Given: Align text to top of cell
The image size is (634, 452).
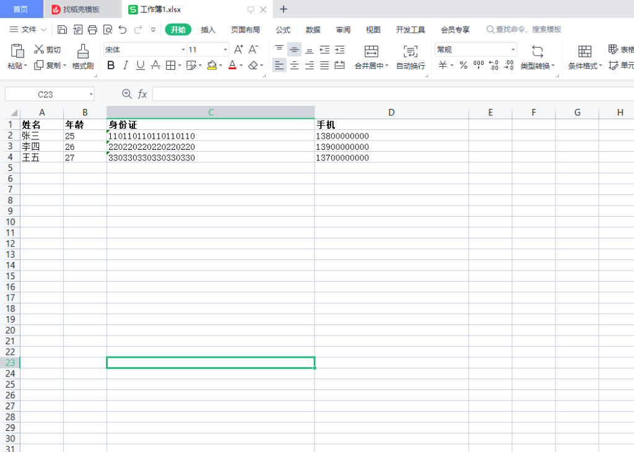Looking at the screenshot, I should pos(279,50).
